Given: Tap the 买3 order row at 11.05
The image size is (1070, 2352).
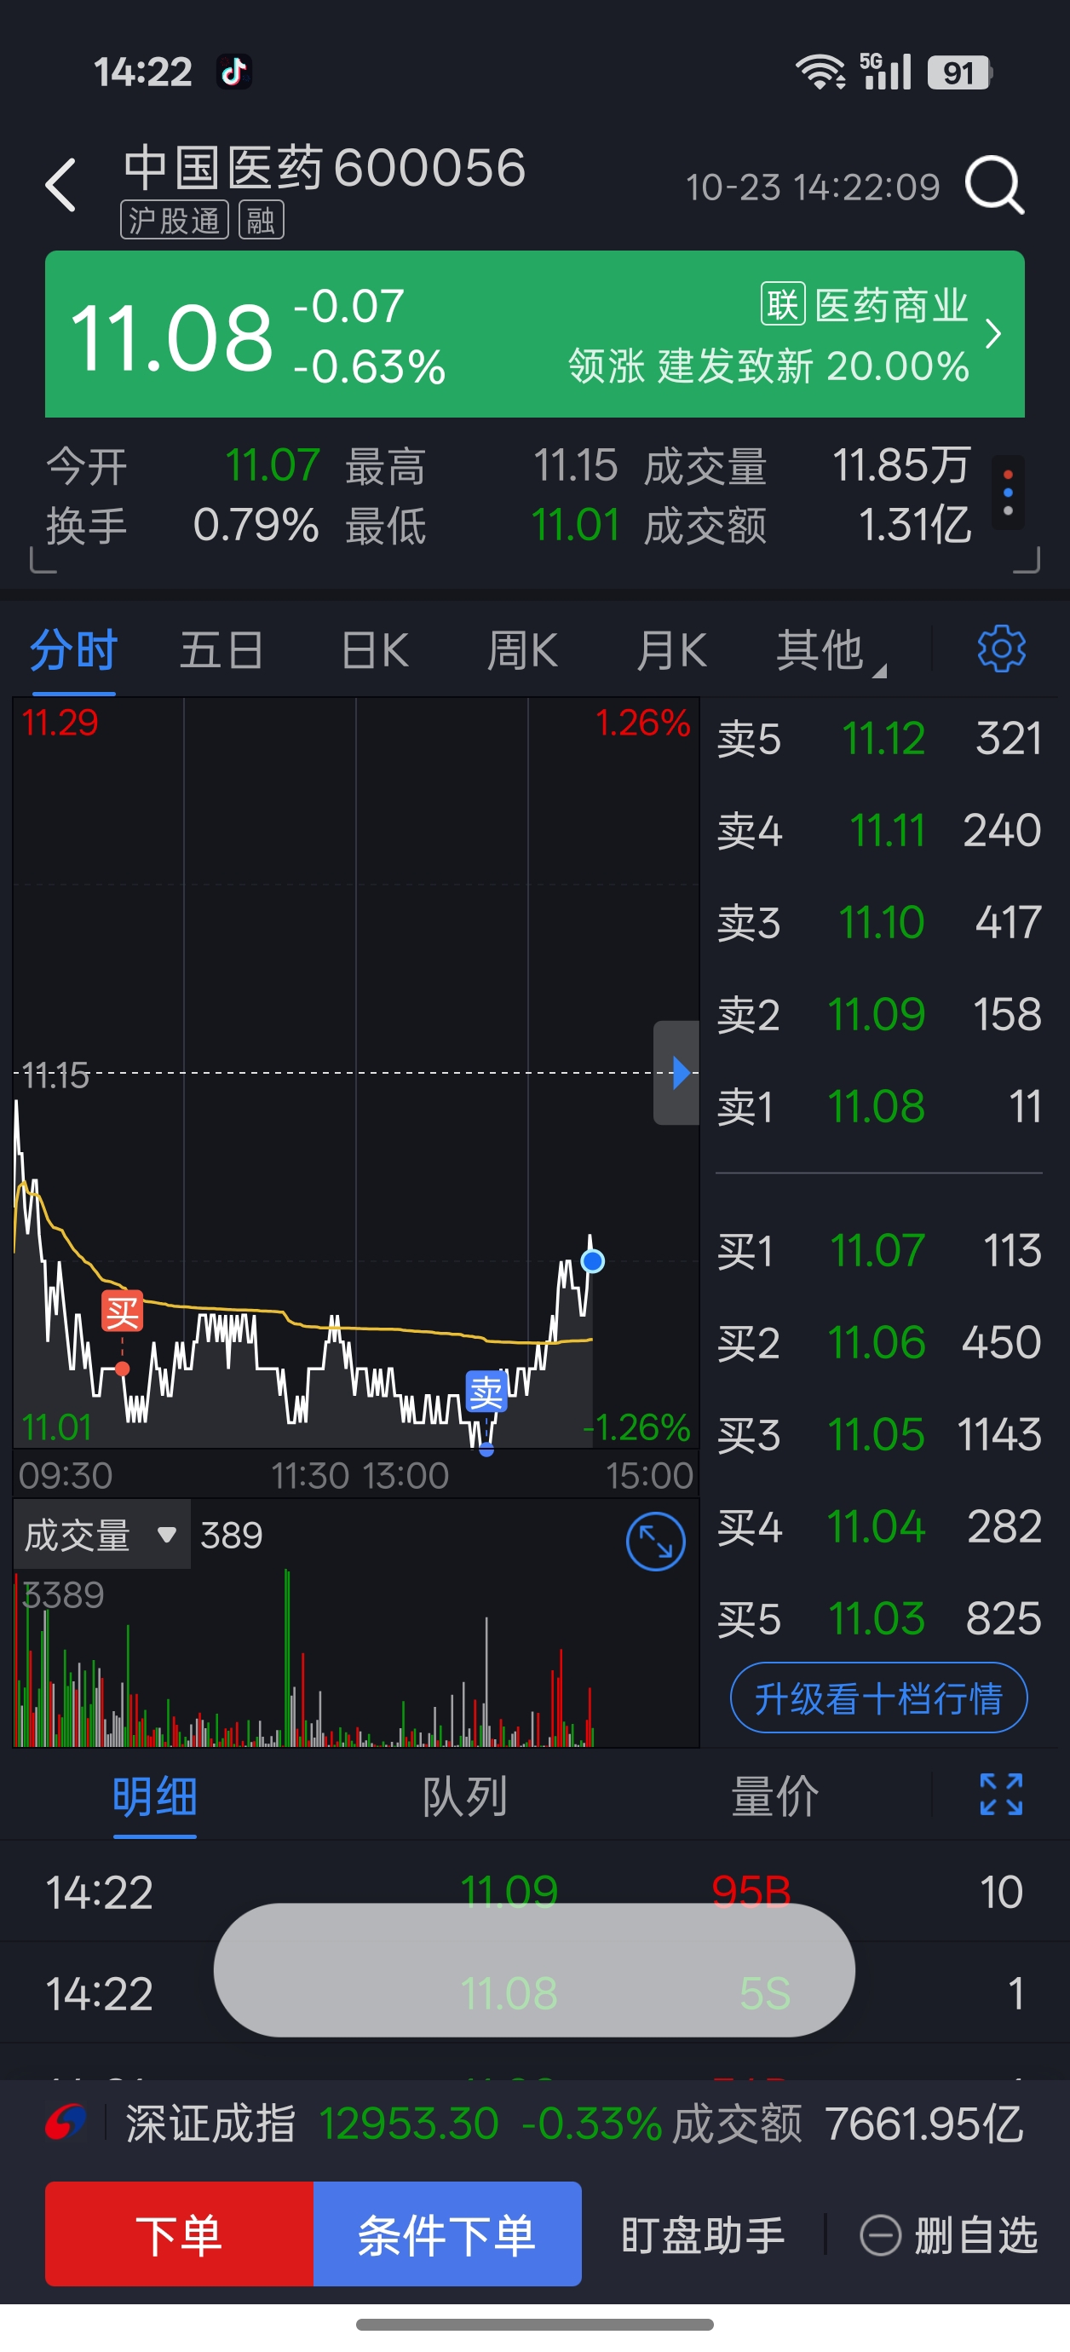Looking at the screenshot, I should coord(878,1434).
